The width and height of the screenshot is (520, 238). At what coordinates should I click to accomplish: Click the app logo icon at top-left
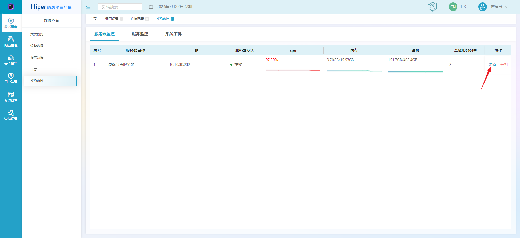tap(11, 7)
